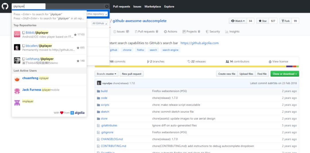The image size is (310, 153).
Task: Select the implayer user suggestion
Action: click(x=49, y=103)
